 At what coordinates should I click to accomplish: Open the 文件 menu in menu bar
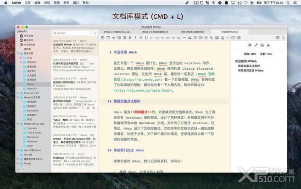(x=28, y=3)
